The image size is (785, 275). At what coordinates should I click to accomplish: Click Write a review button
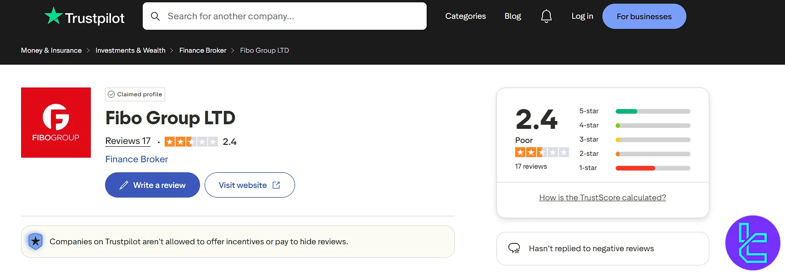[x=152, y=185]
